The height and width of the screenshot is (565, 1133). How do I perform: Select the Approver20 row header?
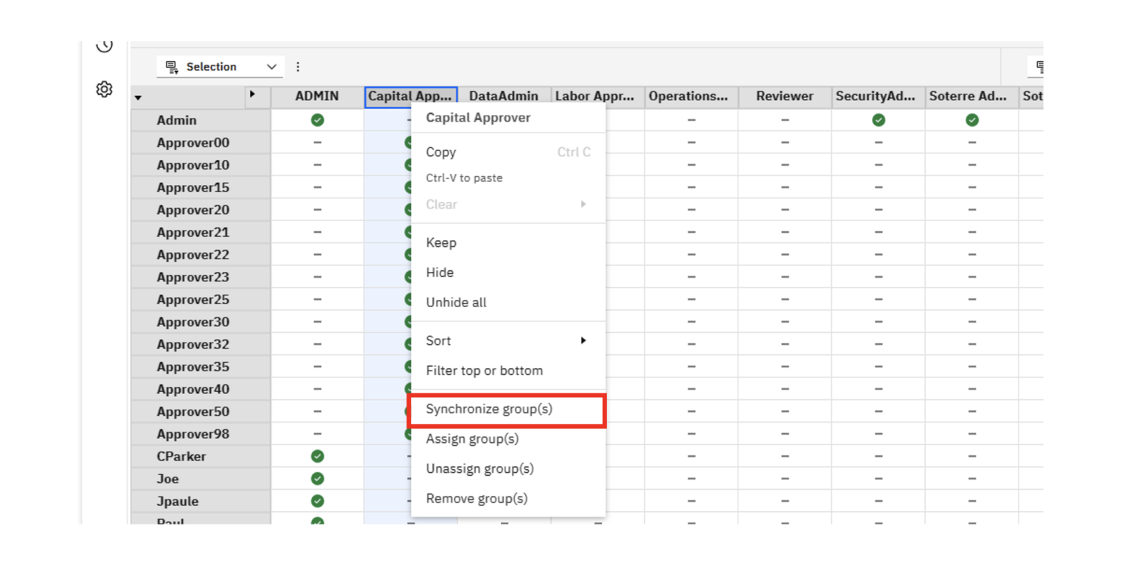point(201,210)
